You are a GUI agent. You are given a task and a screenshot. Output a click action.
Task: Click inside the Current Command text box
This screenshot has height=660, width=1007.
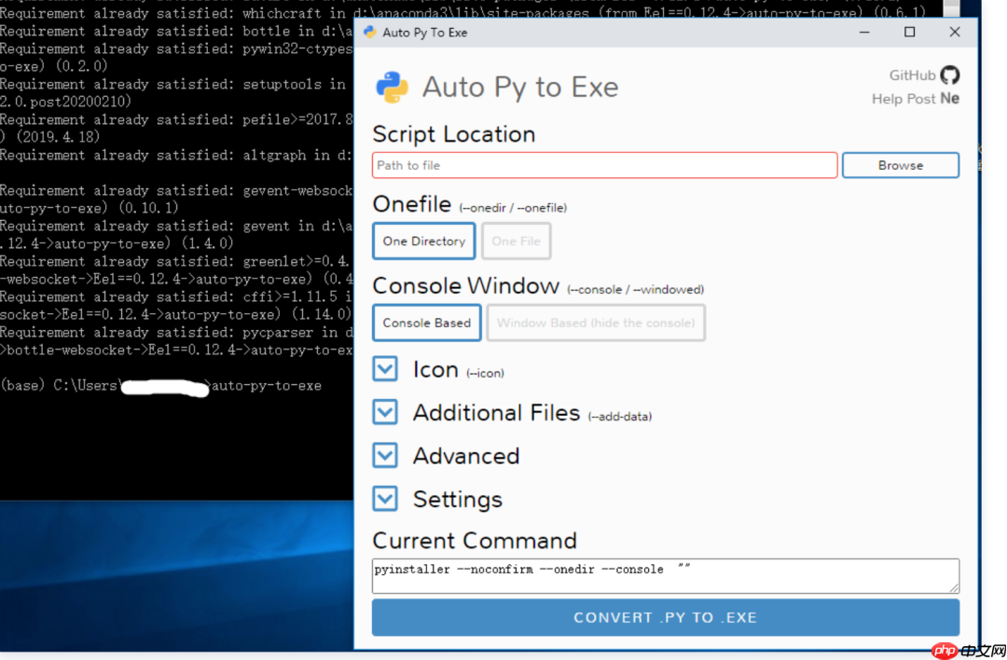[665, 574]
